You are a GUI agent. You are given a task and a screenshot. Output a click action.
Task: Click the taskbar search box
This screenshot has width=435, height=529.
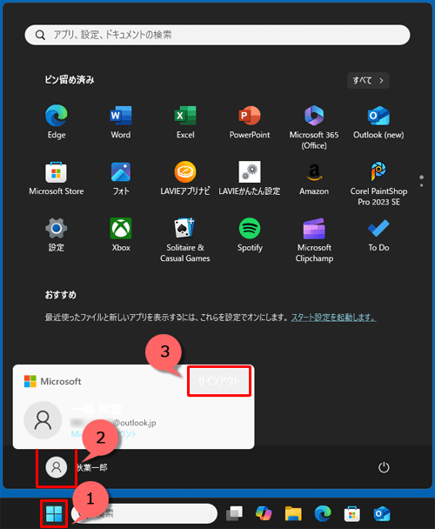(x=144, y=514)
